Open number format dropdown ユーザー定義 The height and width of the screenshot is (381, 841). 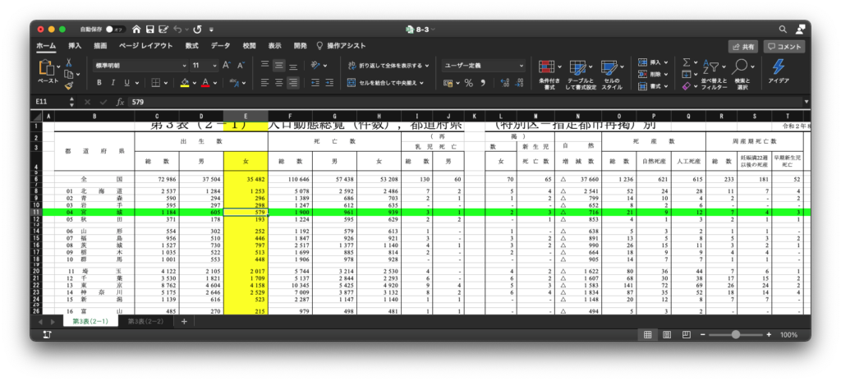pos(483,66)
